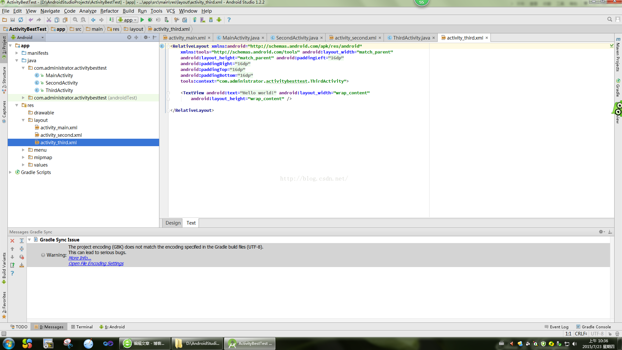Open the Android project view dropdown
The image size is (622, 350).
[x=27, y=38]
